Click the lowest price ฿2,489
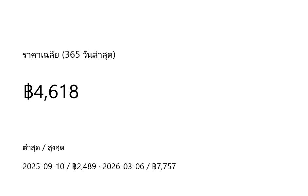This screenshot has width=308, height=196. click(84, 167)
